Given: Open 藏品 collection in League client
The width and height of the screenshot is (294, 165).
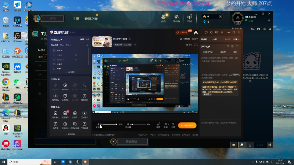Looking at the screenshot, I should pyautogui.click(x=163, y=18).
